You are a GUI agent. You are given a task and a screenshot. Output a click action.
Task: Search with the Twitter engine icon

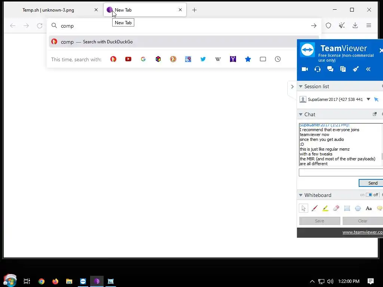click(x=203, y=59)
